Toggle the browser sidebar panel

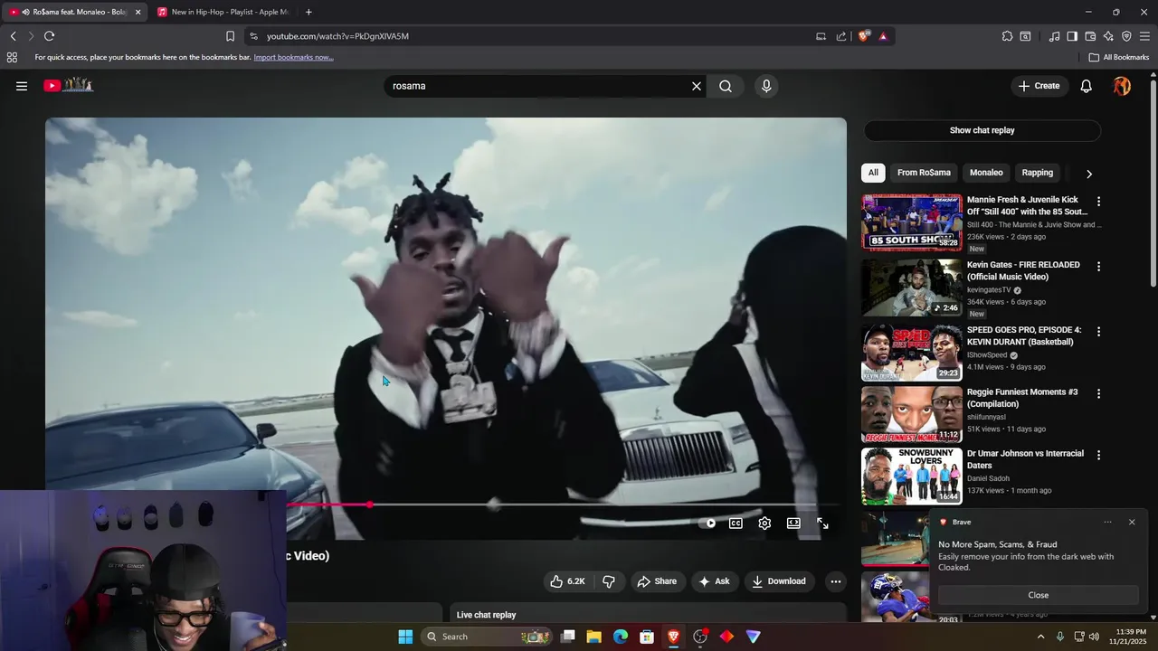click(1072, 36)
